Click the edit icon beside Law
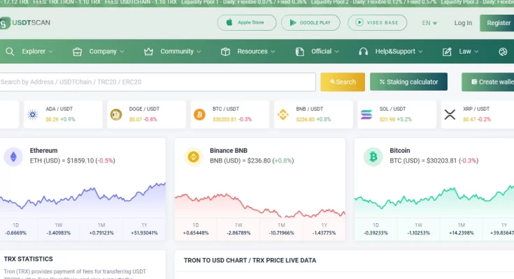514x279 pixels. coord(447,52)
